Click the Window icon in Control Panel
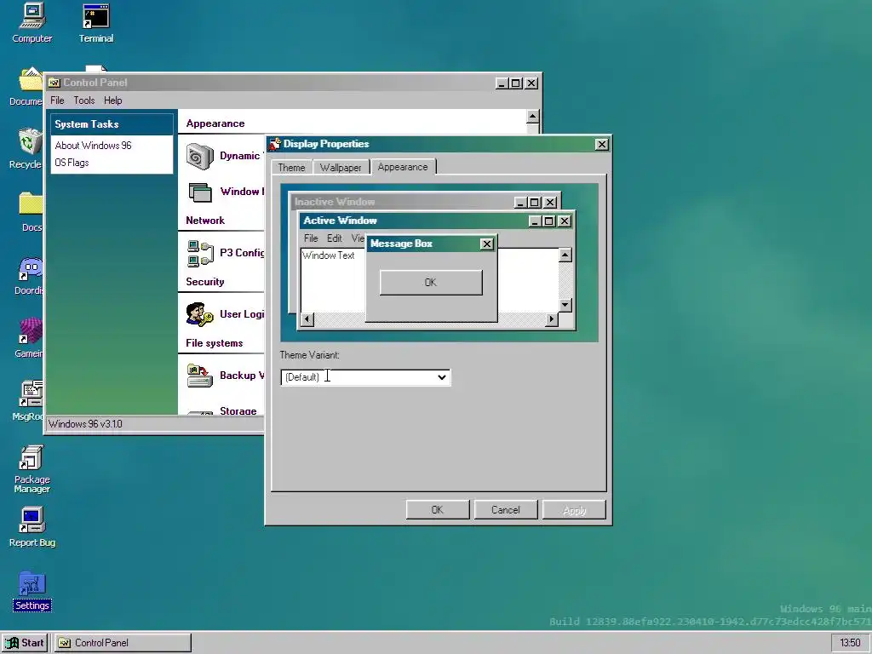 (x=199, y=192)
